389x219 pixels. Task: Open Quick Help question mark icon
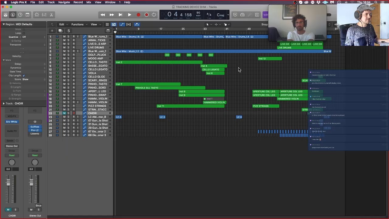click(x=20, y=15)
